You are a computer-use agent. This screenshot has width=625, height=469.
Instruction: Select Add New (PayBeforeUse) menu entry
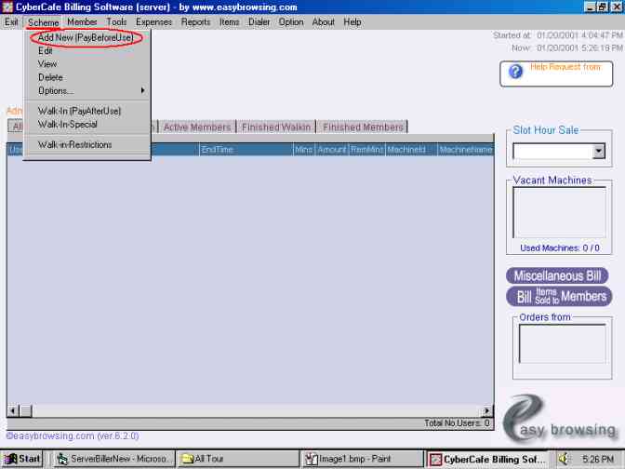[85, 38]
